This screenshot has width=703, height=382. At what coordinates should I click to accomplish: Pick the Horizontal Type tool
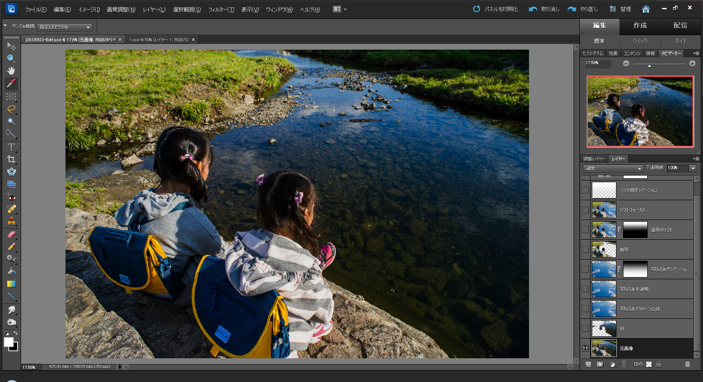click(11, 147)
